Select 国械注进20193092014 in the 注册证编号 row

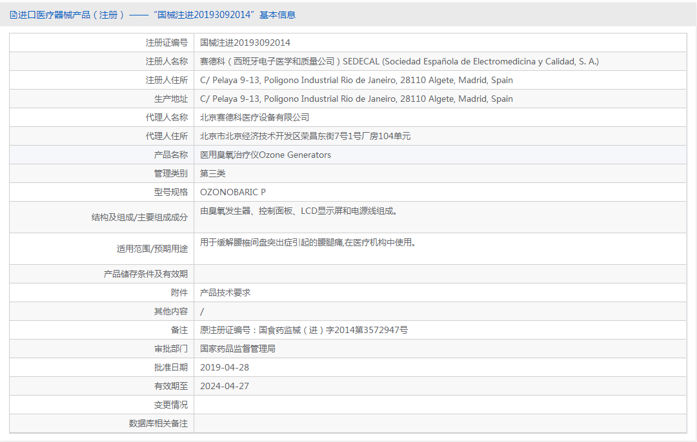click(245, 43)
